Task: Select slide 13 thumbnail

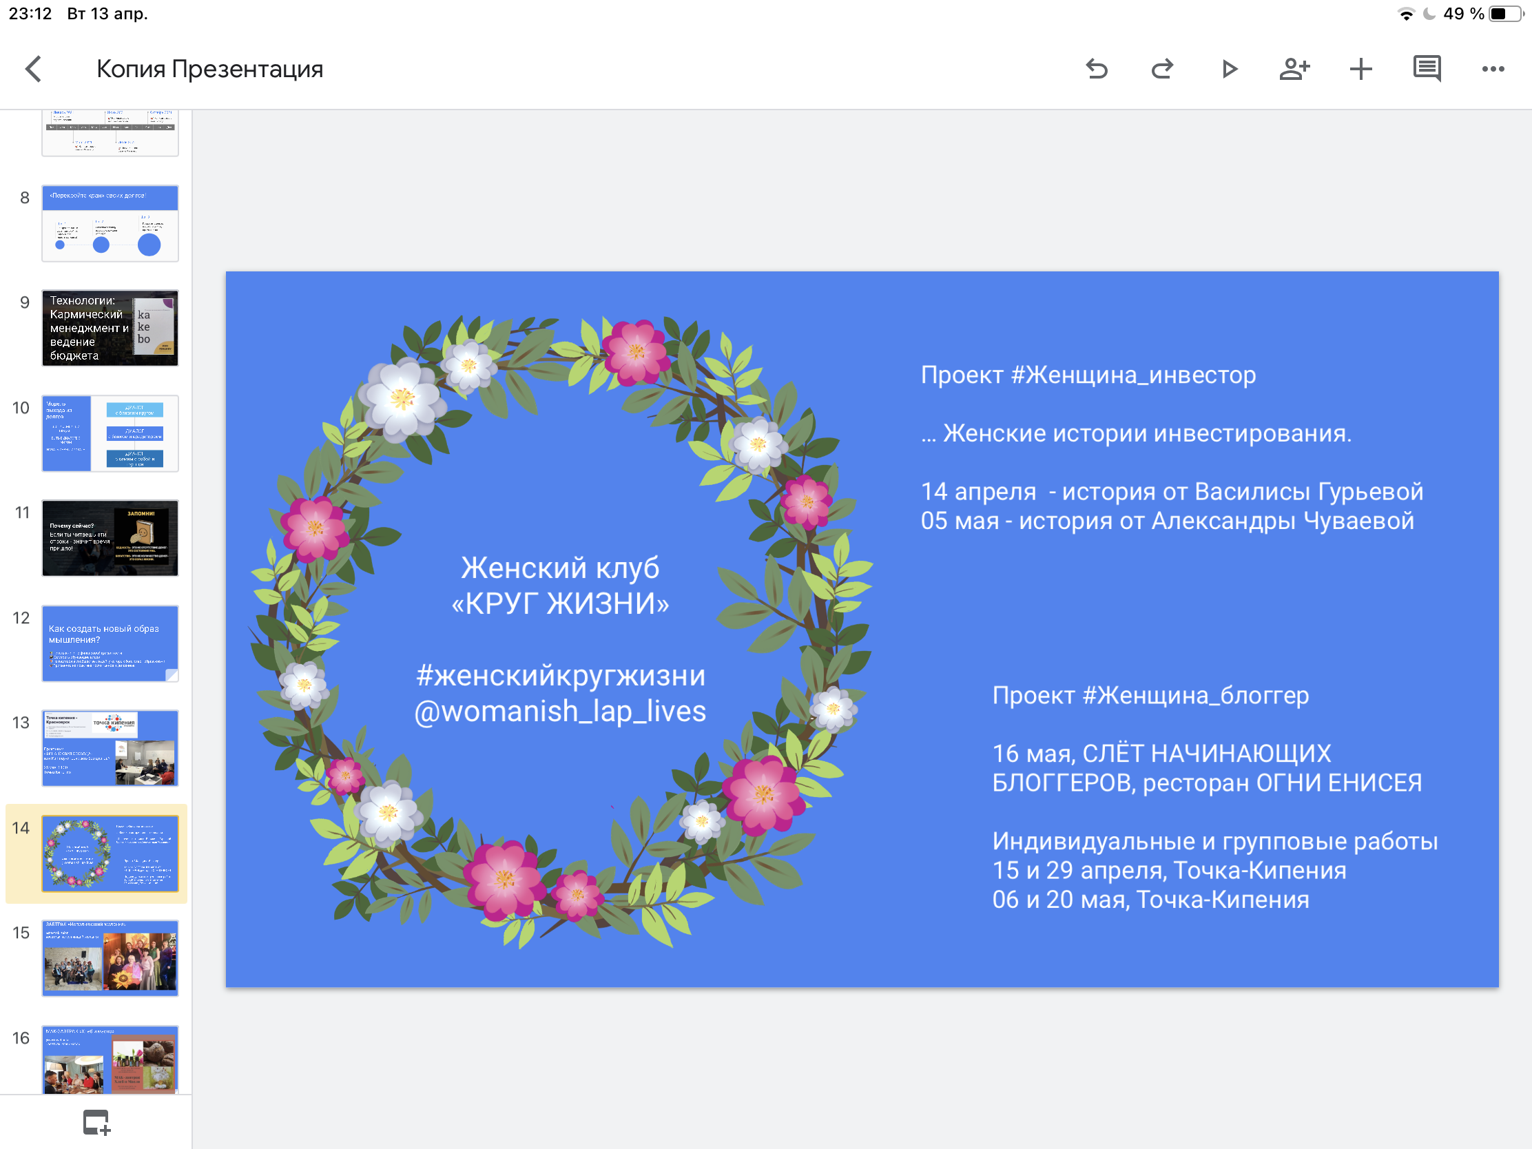Action: pos(110,748)
